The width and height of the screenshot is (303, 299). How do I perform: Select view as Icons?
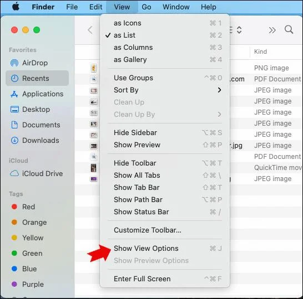pyautogui.click(x=165, y=23)
